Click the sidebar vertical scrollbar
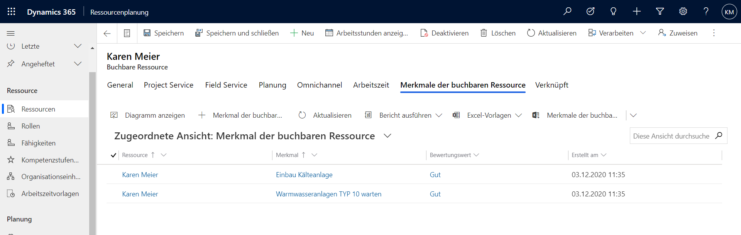 (x=92, y=154)
